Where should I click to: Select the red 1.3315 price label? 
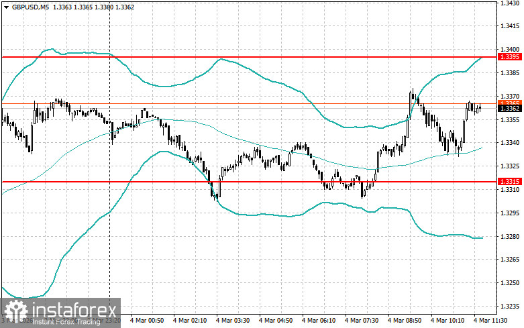pos(510,182)
